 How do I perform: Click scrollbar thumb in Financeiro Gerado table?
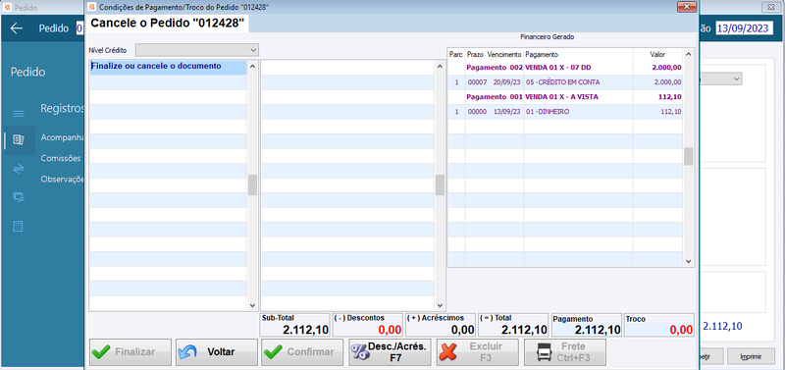[x=689, y=157]
